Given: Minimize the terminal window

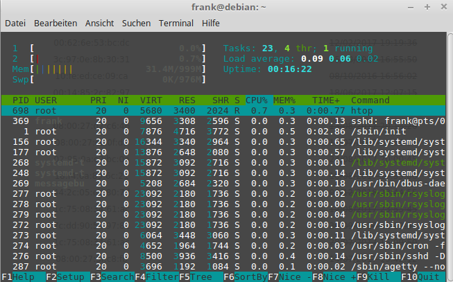Looking at the screenshot, I should tap(411, 7).
